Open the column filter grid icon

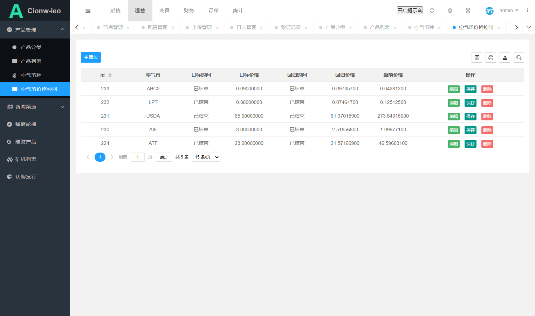(477, 57)
